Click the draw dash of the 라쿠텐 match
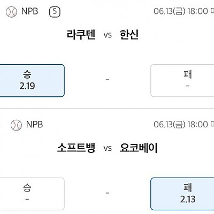Viewport: 214px width, 214px height. (108, 80)
